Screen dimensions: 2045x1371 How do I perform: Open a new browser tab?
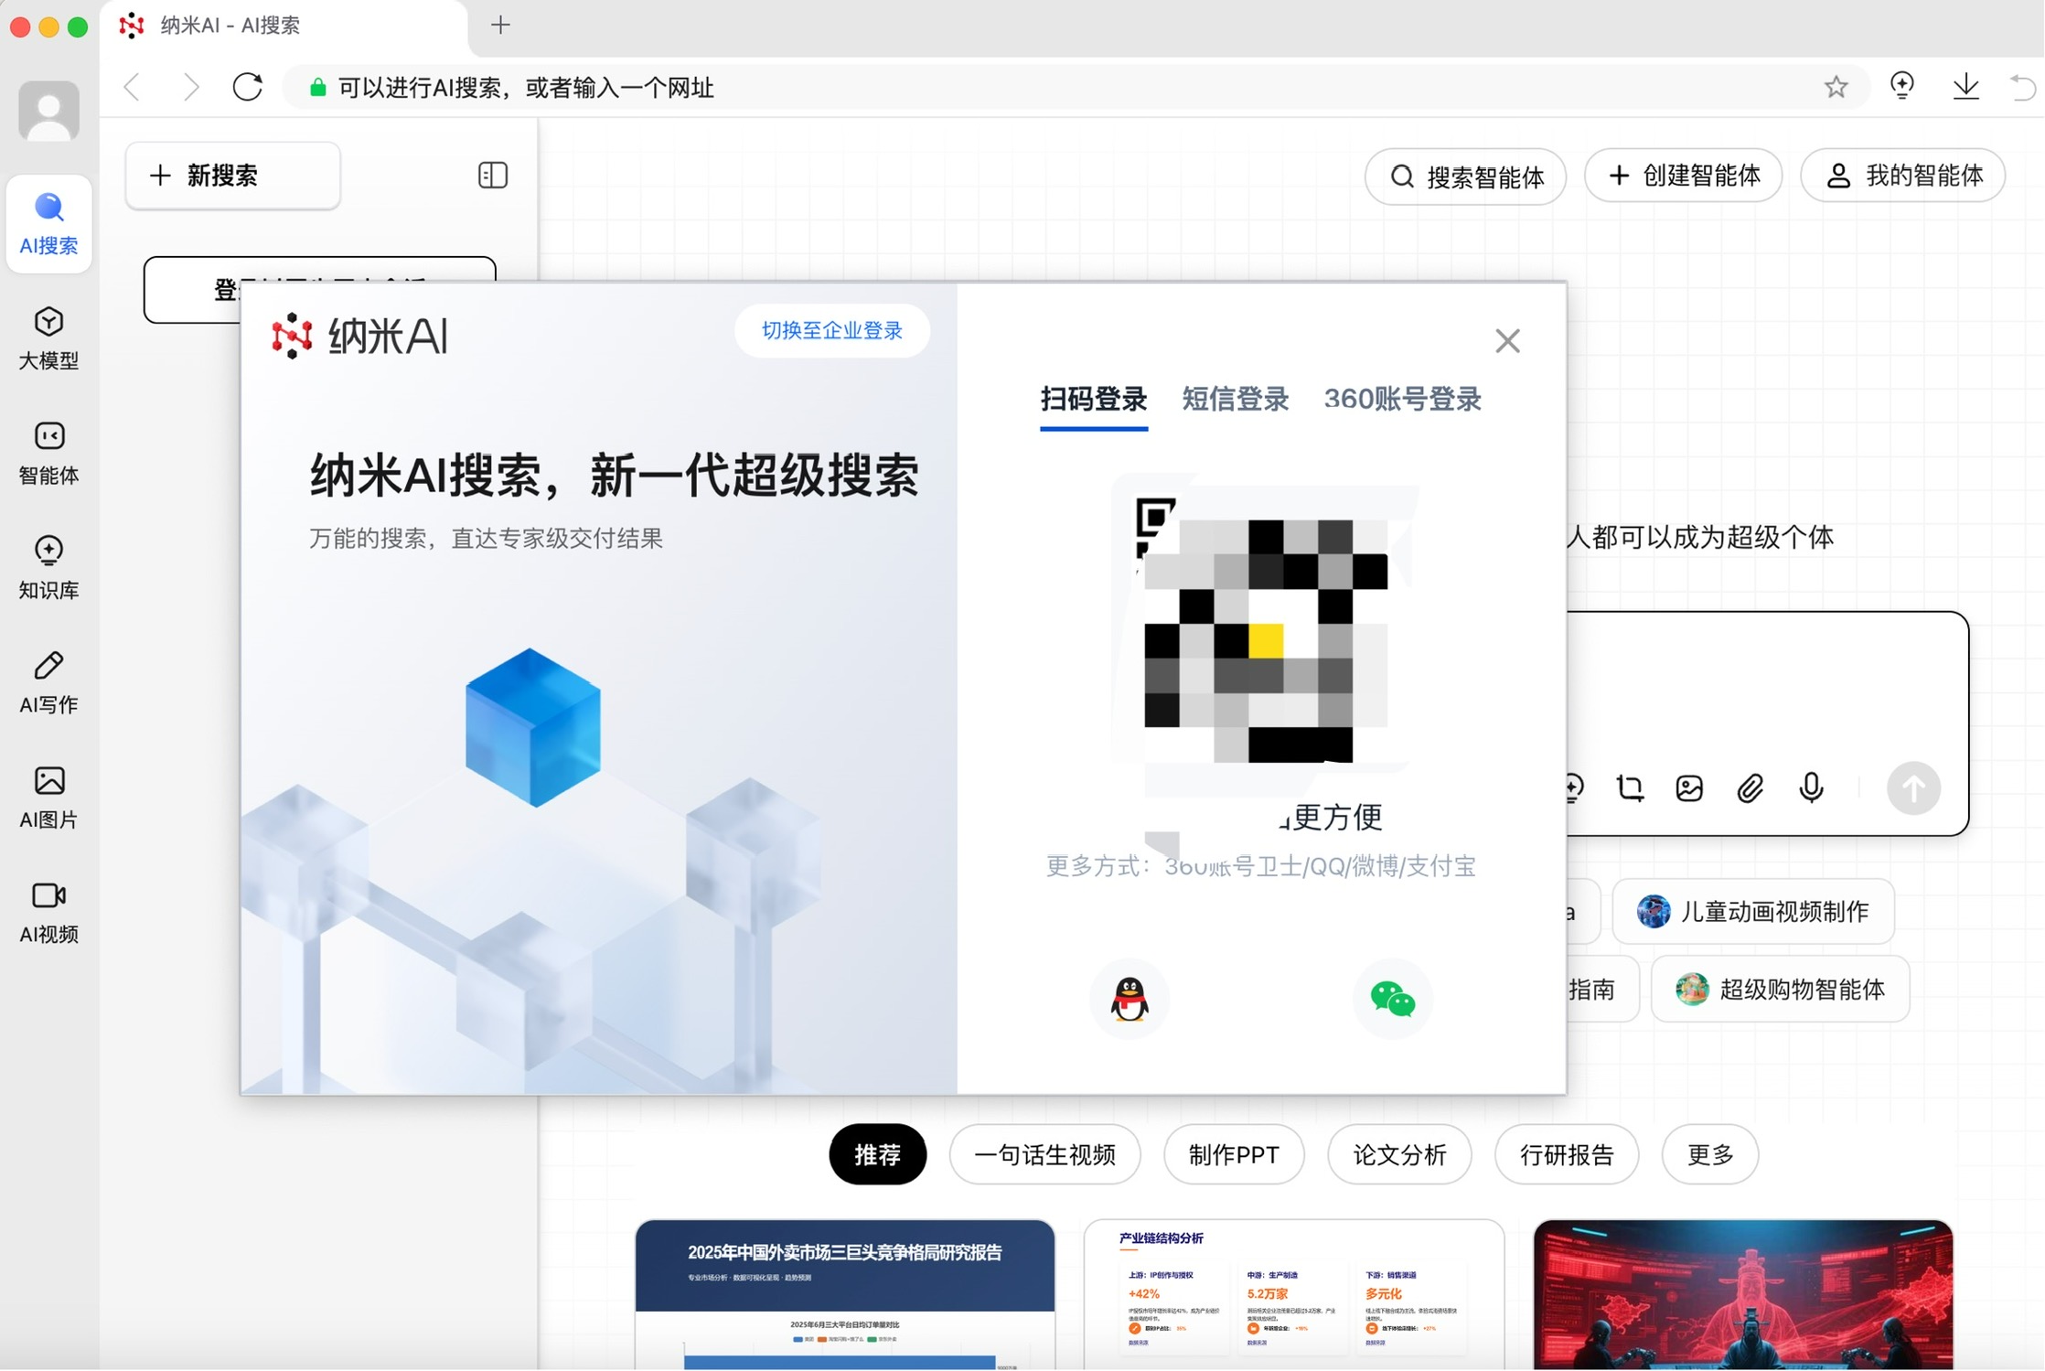[x=500, y=26]
